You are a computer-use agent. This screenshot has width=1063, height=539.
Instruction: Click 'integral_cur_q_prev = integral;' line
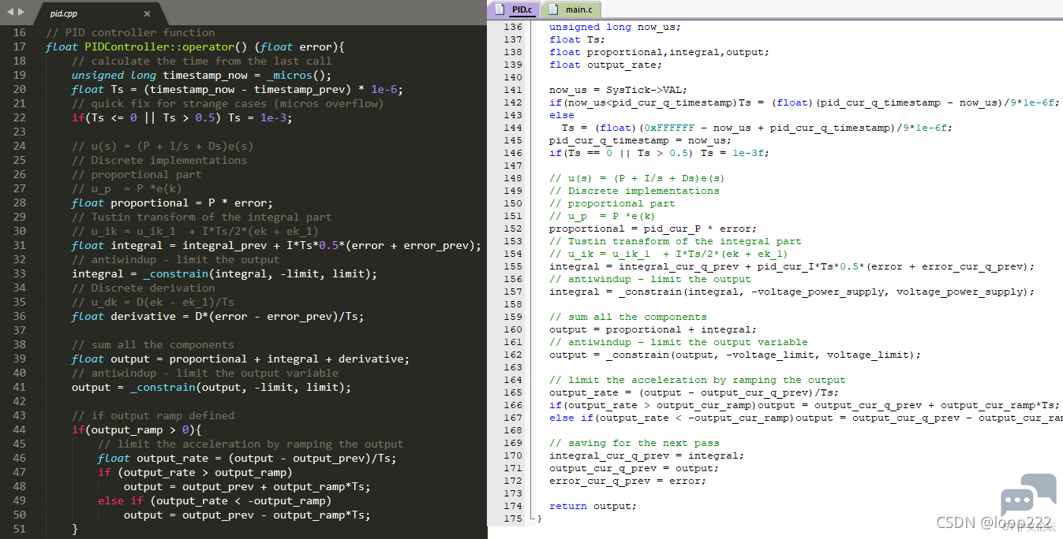pyautogui.click(x=646, y=455)
